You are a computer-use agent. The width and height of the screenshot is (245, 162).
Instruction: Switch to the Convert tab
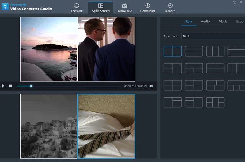pos(76,8)
